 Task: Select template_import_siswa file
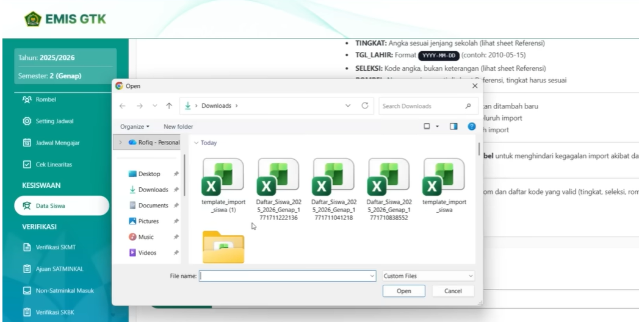(444, 185)
